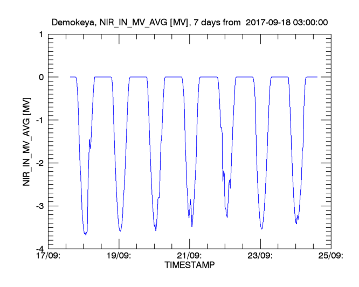
Task: Click the y-axis tick label -2
Action: [39, 163]
